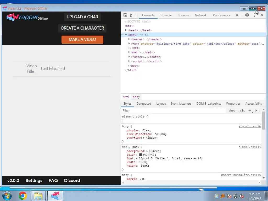Close the DevTools panel
The width and height of the screenshot is (268, 201).
click(x=262, y=15)
